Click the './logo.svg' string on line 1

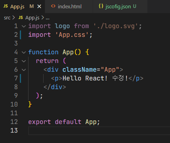point(116,26)
